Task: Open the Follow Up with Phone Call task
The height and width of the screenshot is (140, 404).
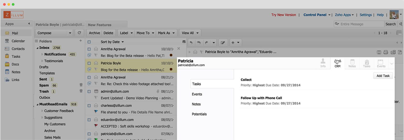Action: tap(261, 98)
